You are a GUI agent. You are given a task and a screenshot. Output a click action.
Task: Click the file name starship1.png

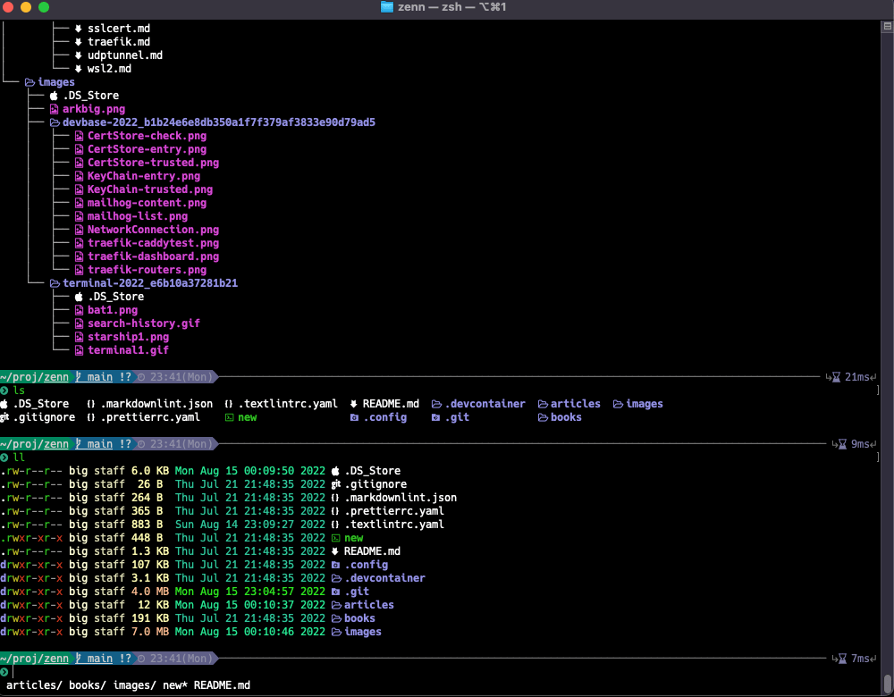coord(128,337)
